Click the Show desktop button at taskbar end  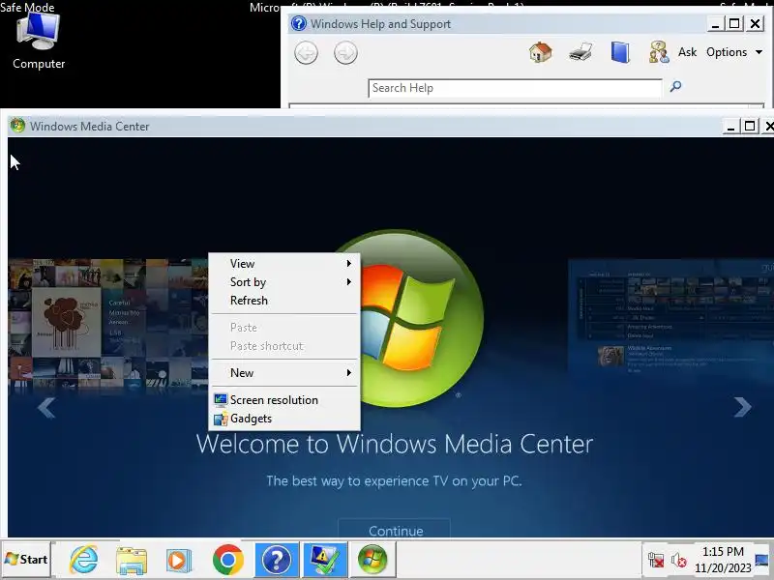click(x=762, y=560)
